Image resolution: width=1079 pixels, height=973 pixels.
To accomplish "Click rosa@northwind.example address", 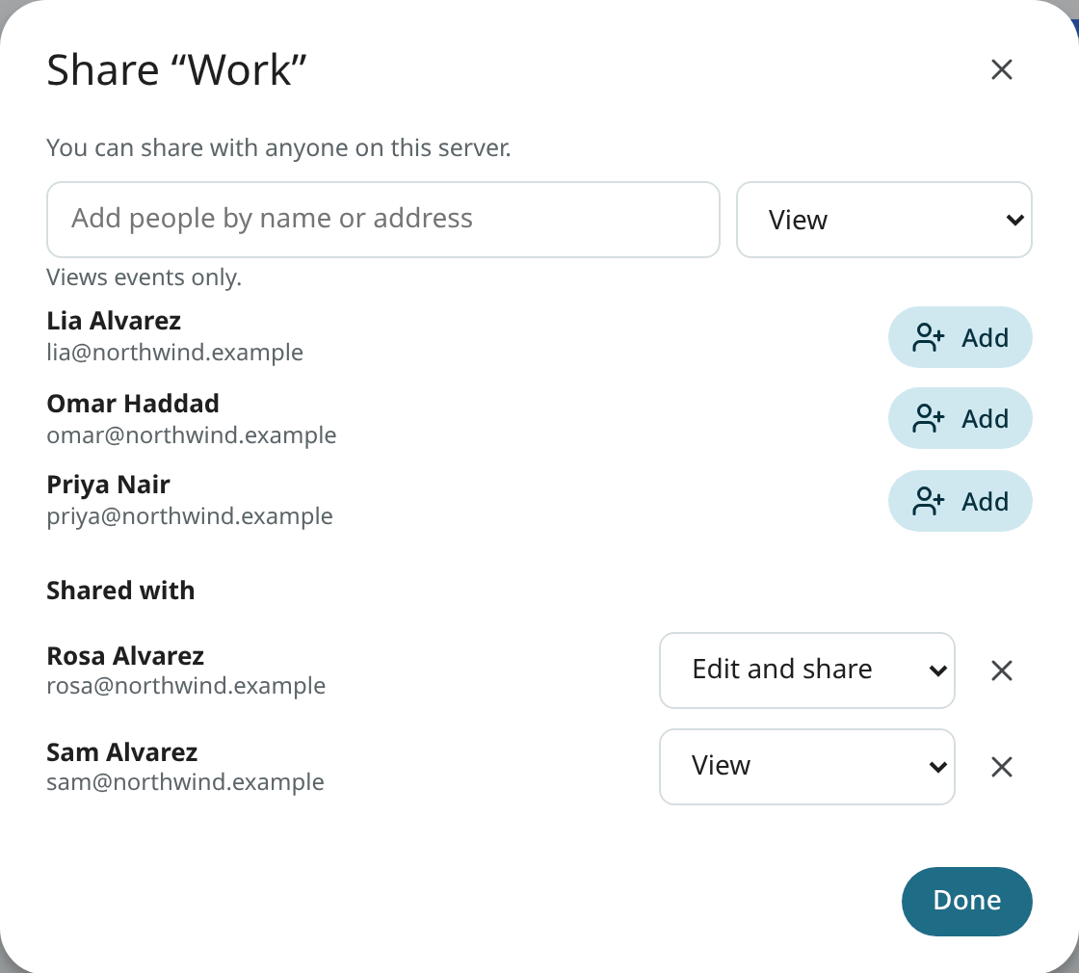I will pos(186,685).
